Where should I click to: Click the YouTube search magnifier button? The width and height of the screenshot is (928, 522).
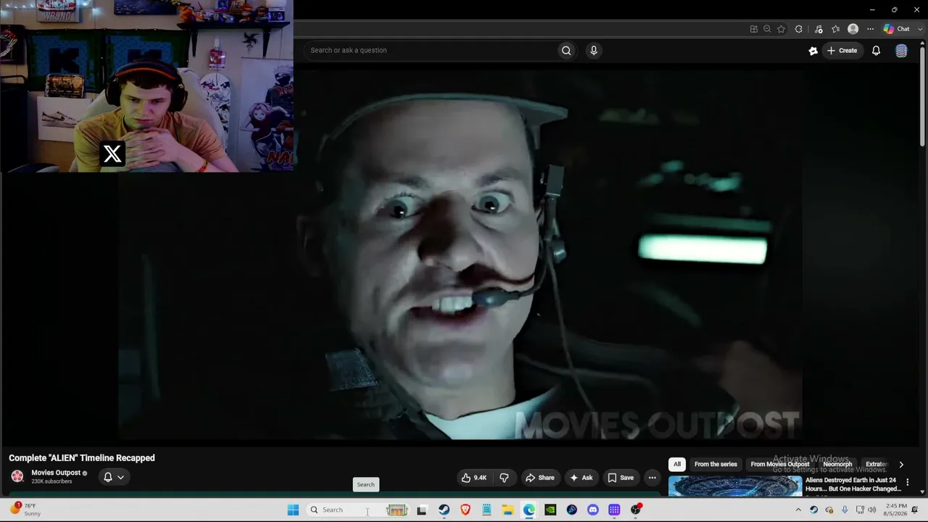(566, 50)
